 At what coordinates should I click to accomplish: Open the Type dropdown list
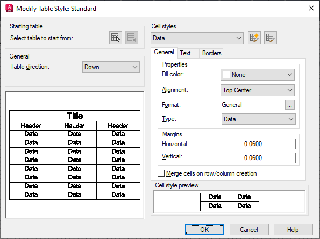tap(258, 119)
